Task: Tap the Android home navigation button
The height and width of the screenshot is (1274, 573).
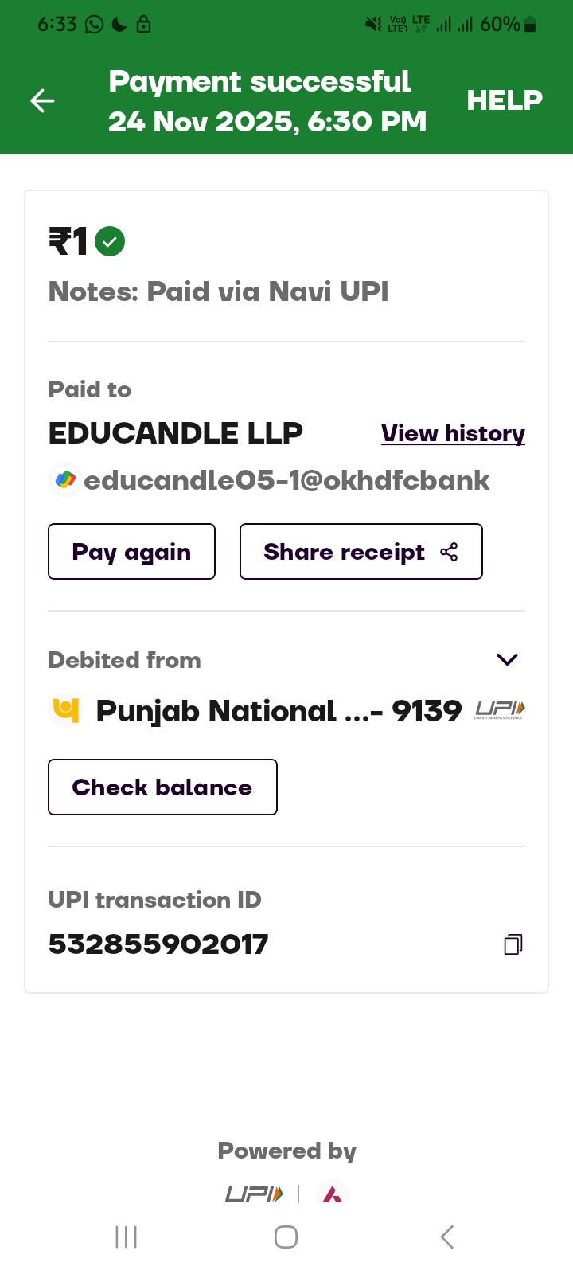Action: coord(286,1237)
